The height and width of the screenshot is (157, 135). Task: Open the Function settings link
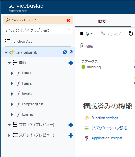[x=105, y=118]
